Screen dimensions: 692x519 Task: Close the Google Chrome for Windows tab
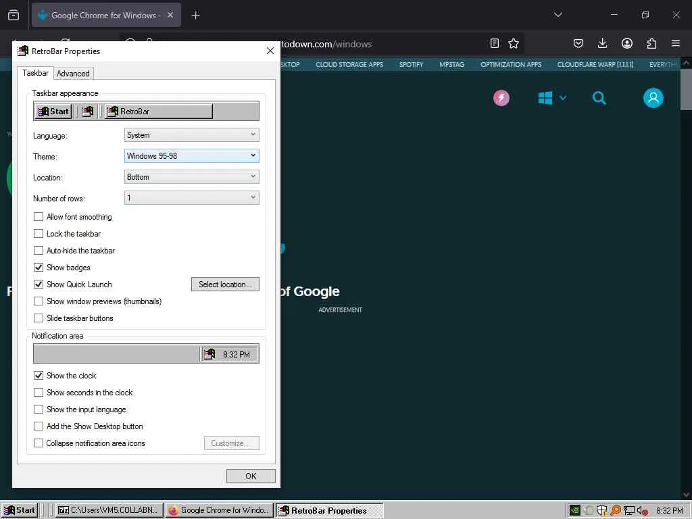pyautogui.click(x=170, y=15)
